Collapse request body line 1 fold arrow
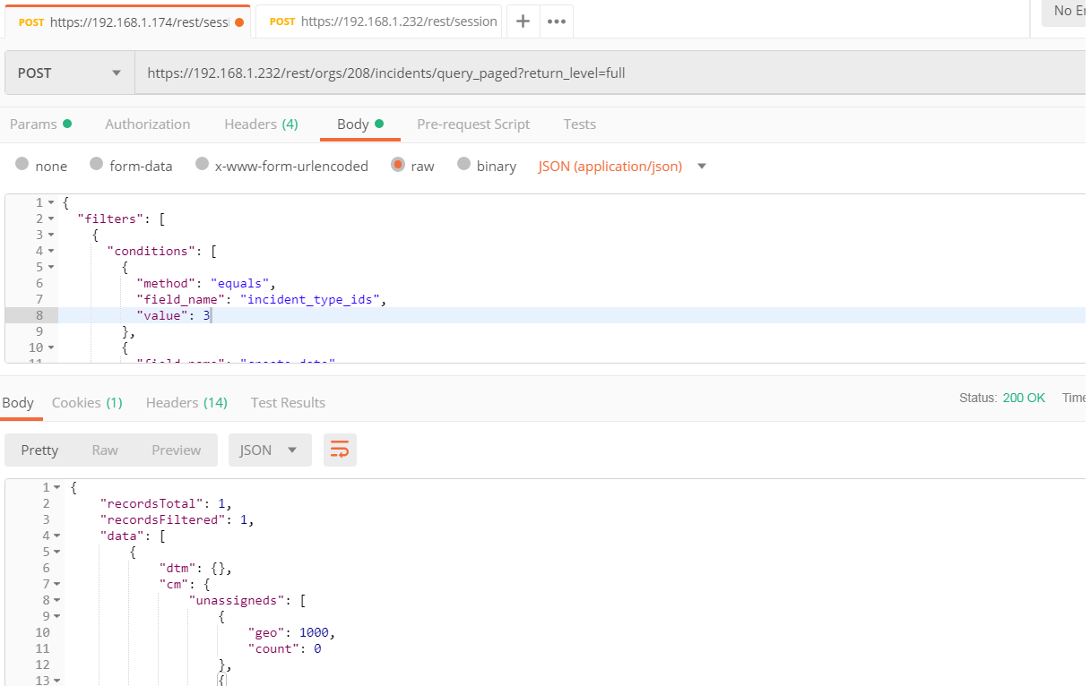 (x=51, y=202)
